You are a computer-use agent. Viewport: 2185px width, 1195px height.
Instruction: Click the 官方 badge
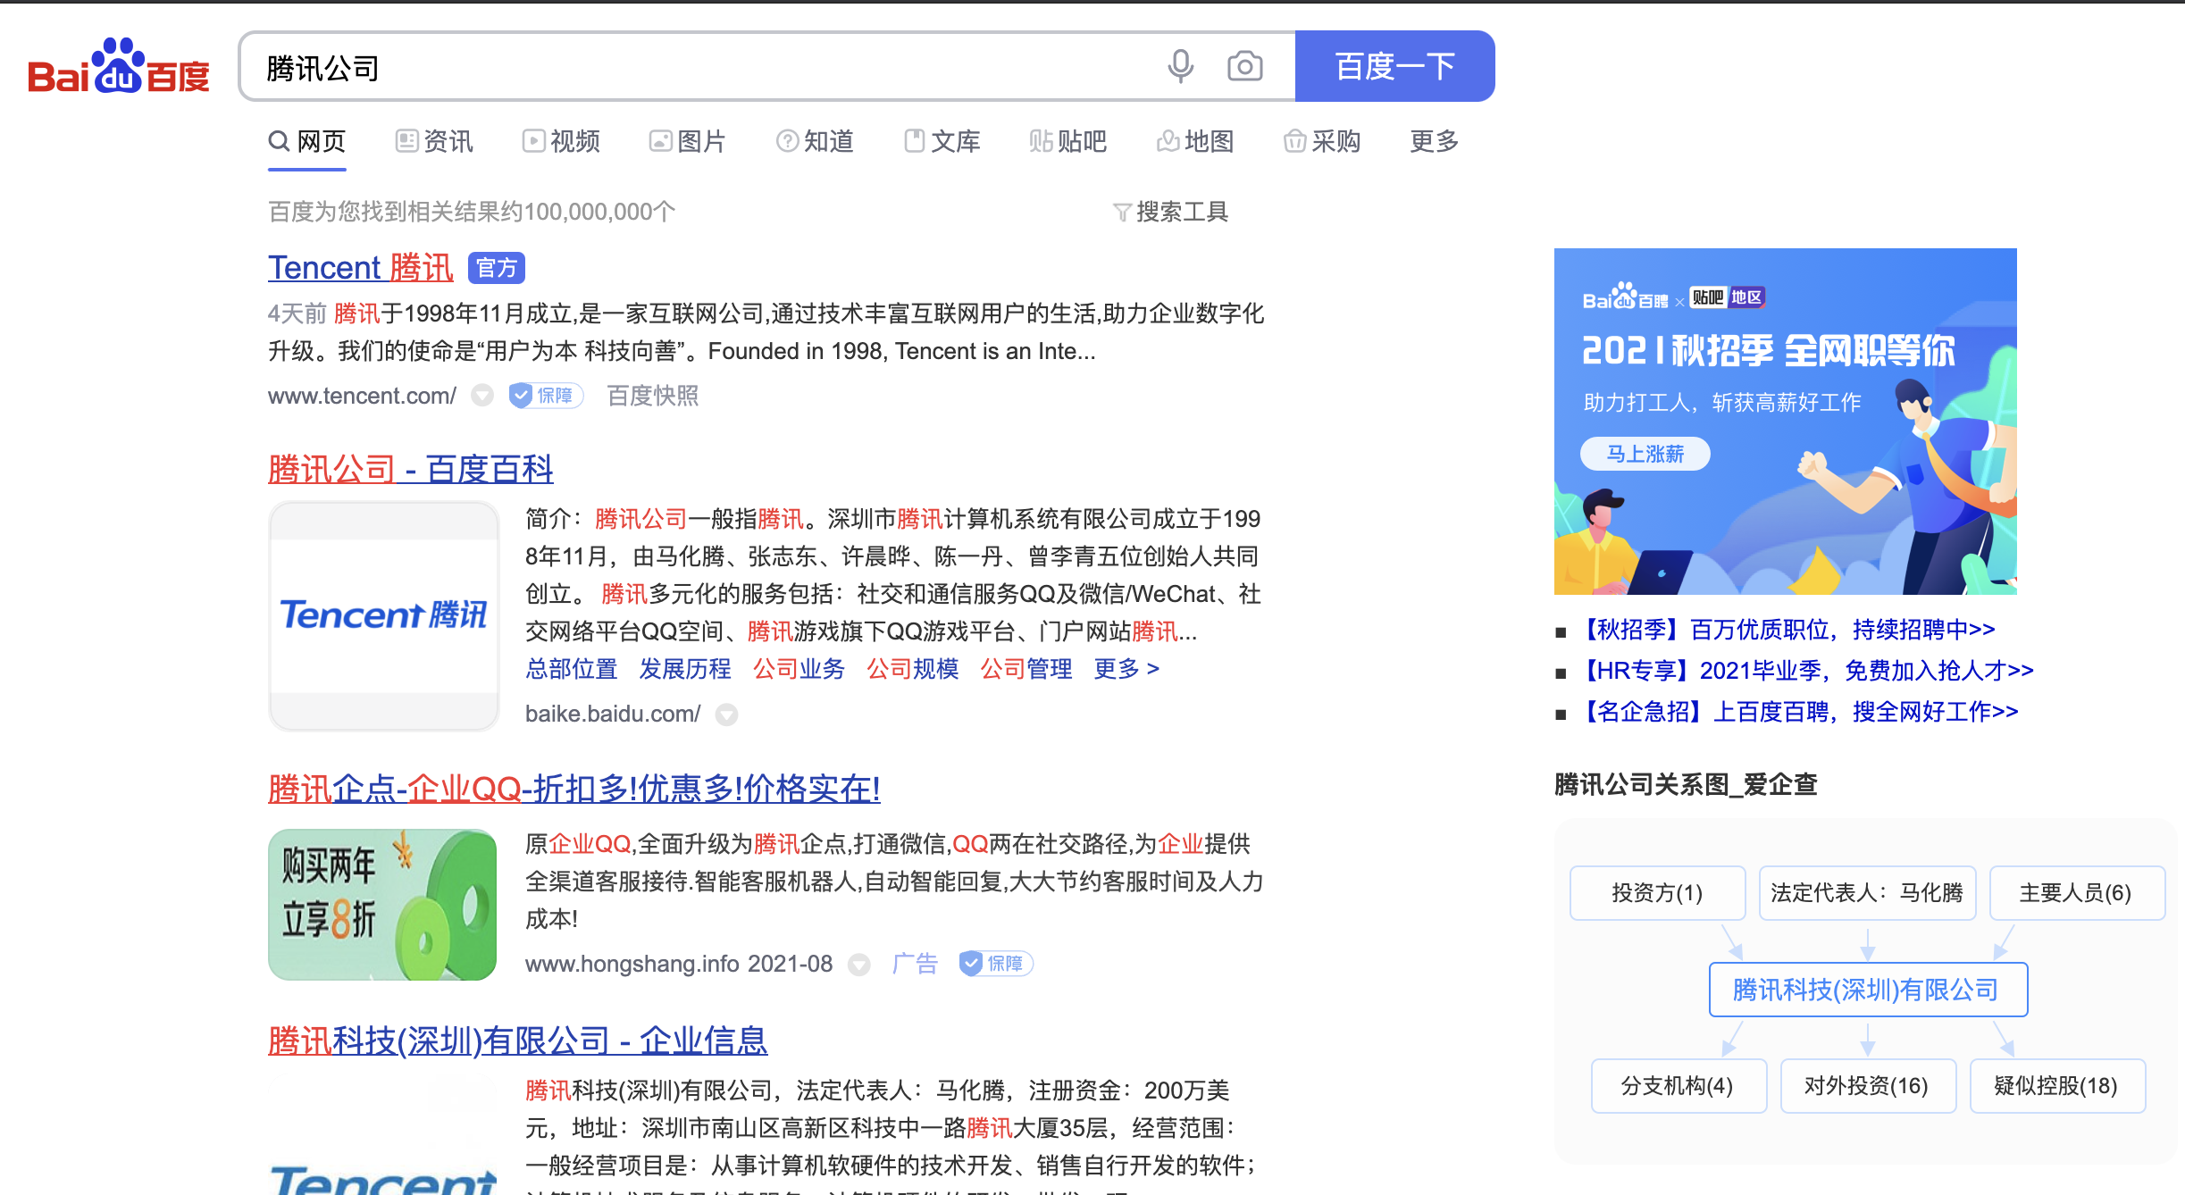(497, 268)
